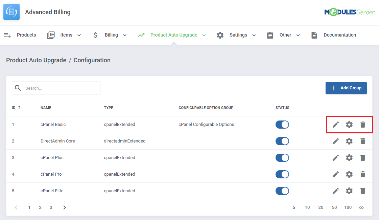Click the Advanced Billing module logo icon

(11, 12)
